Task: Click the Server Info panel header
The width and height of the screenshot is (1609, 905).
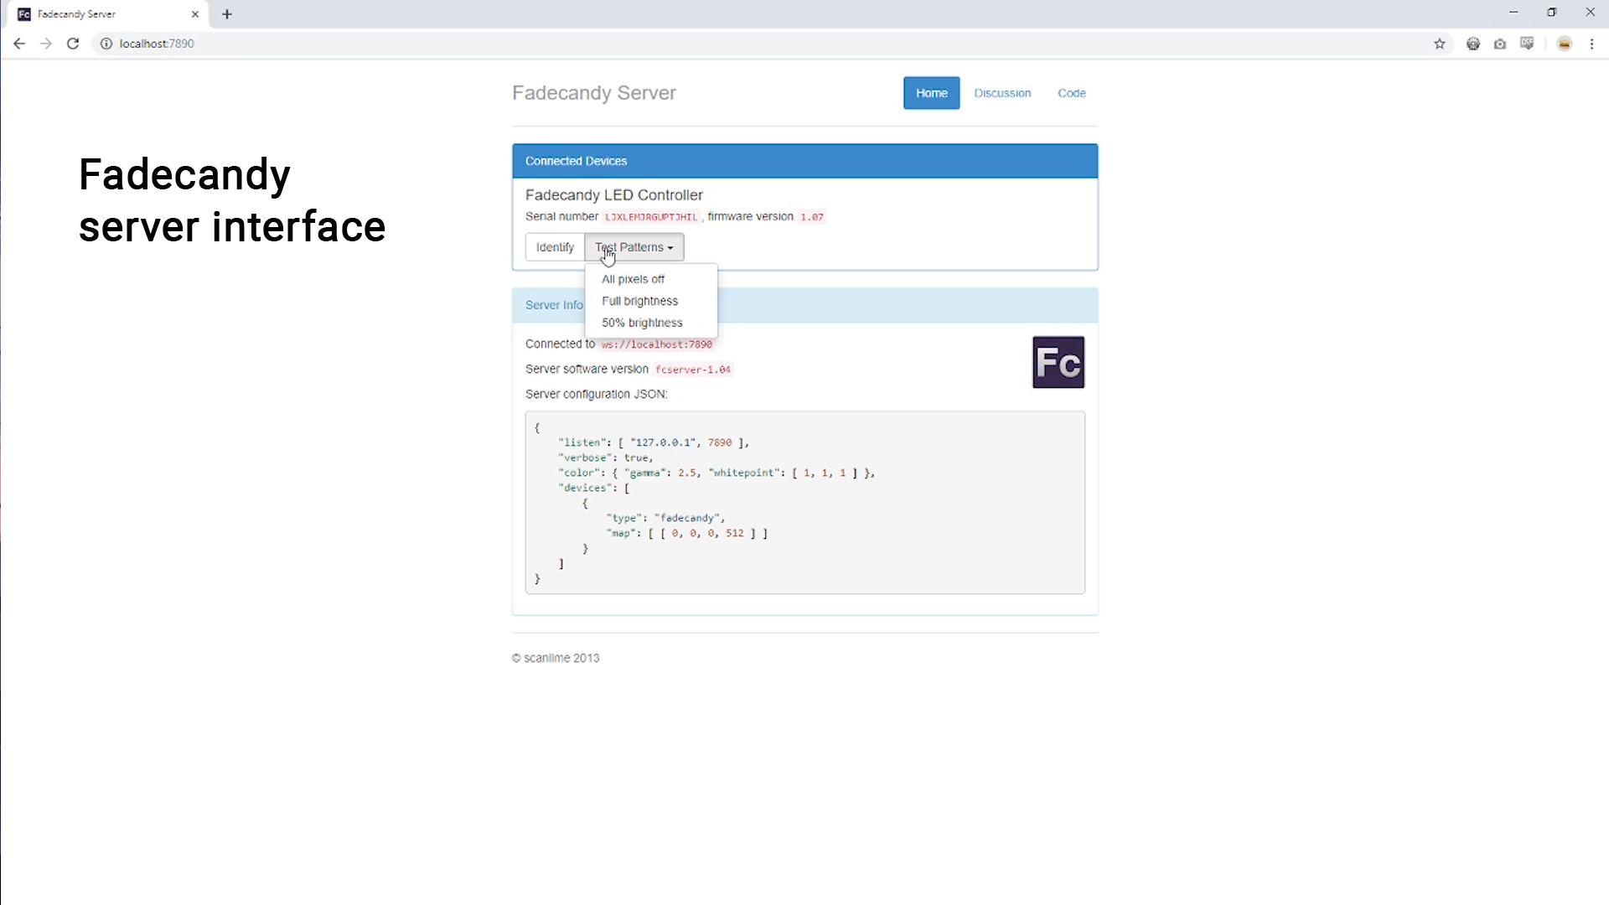Action: pyautogui.click(x=805, y=305)
